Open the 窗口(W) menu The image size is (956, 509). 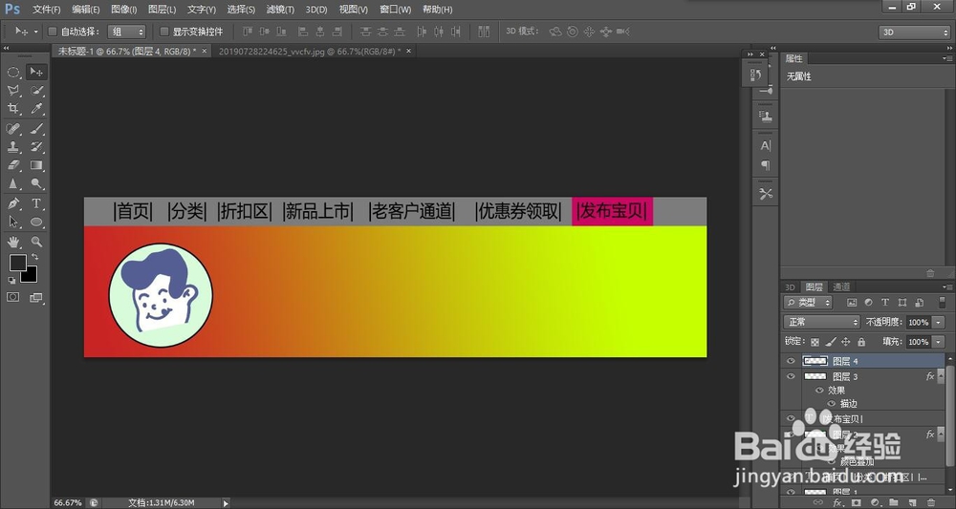(x=395, y=10)
